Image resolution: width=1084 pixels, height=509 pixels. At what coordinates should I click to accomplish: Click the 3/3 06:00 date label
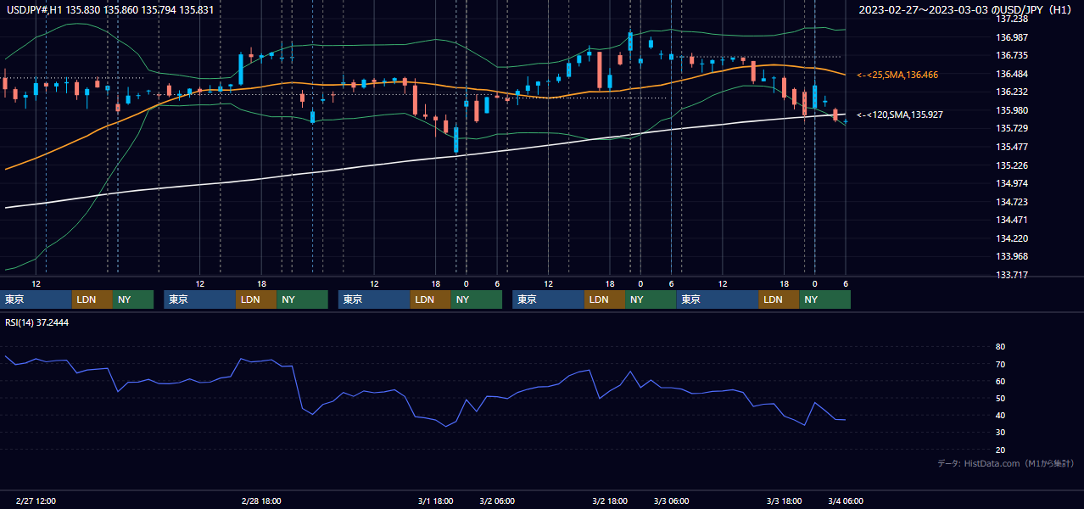(x=672, y=501)
